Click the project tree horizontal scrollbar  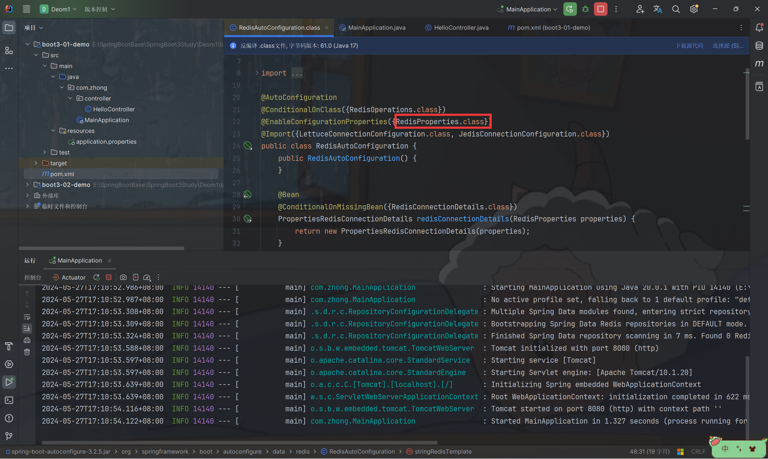(101, 248)
